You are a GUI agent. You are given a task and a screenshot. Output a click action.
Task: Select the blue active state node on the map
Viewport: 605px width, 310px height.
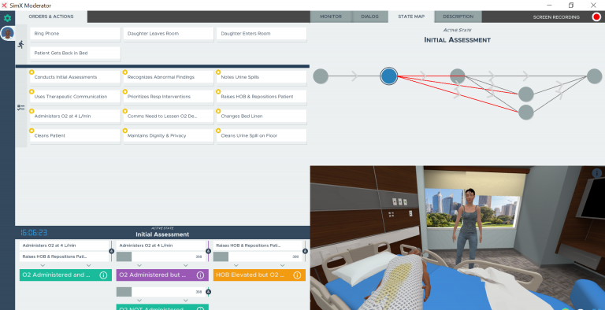pos(389,76)
